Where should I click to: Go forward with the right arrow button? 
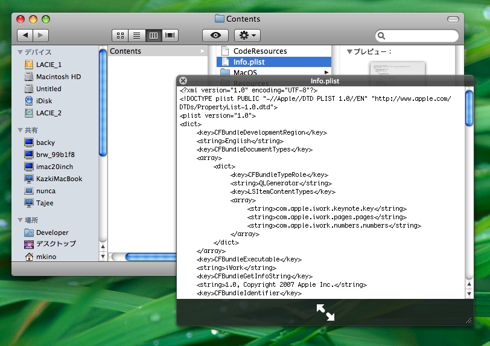point(41,36)
